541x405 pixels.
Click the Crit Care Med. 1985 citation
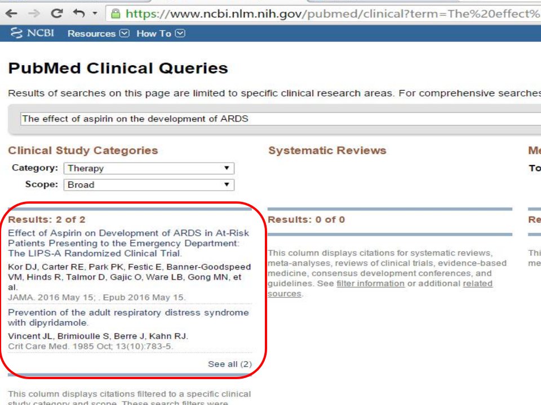pos(90,346)
